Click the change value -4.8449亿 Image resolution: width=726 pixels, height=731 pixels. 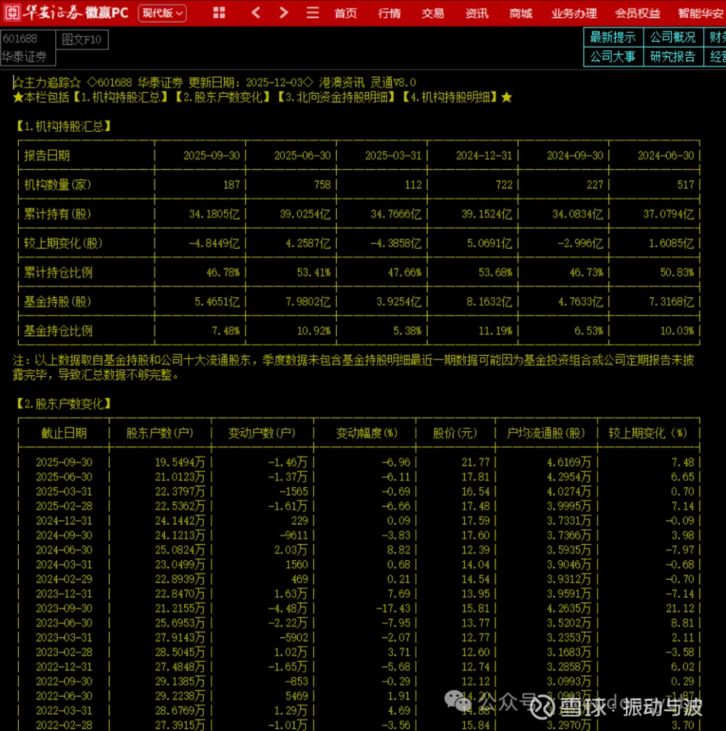(x=214, y=243)
